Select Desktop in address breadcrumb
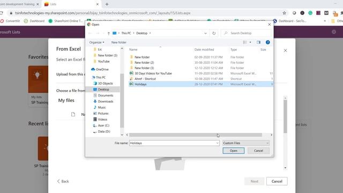The width and height of the screenshot is (343, 193). [141, 33]
